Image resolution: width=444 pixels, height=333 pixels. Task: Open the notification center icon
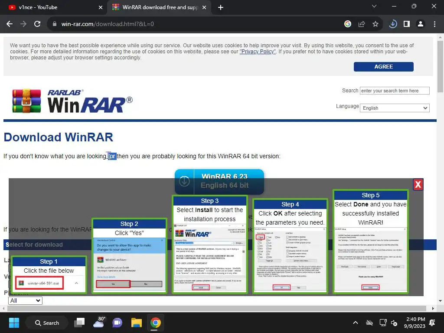point(432,323)
